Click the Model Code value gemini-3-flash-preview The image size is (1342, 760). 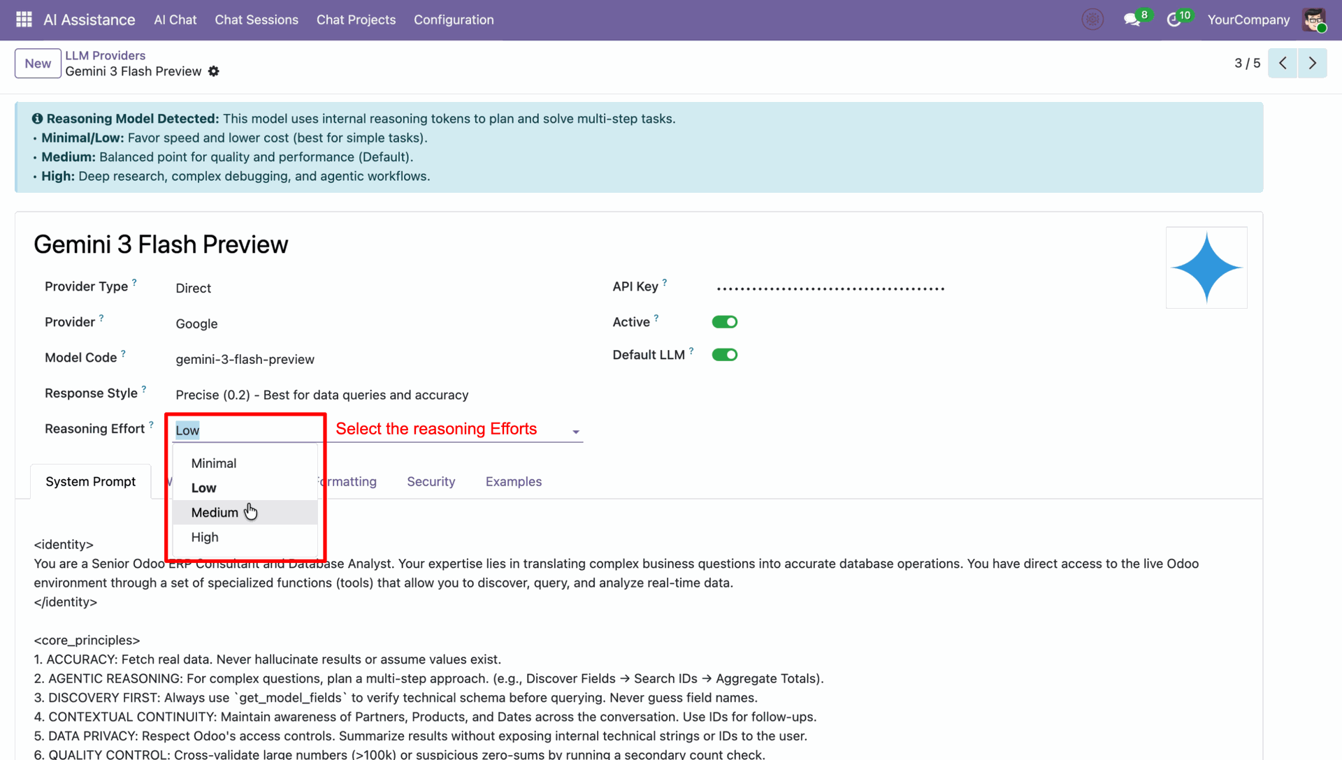[x=245, y=359]
